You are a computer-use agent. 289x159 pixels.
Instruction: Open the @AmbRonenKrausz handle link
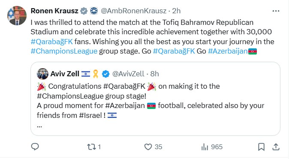(x=134, y=11)
